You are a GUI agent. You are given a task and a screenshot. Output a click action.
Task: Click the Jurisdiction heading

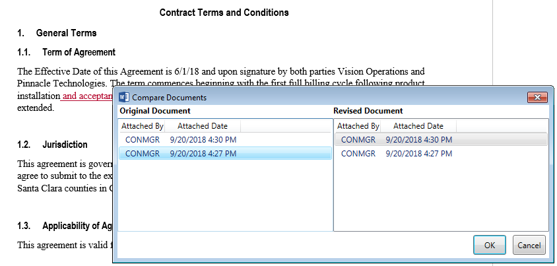65,145
